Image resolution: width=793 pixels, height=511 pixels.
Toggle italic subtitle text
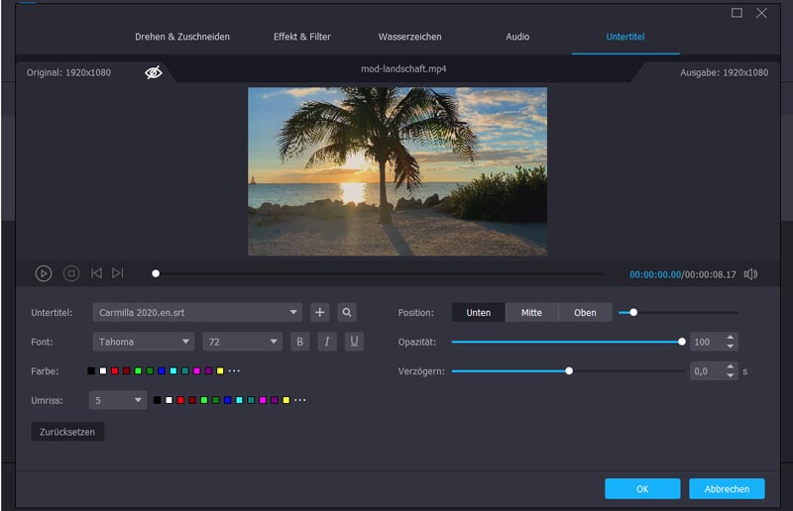[327, 342]
